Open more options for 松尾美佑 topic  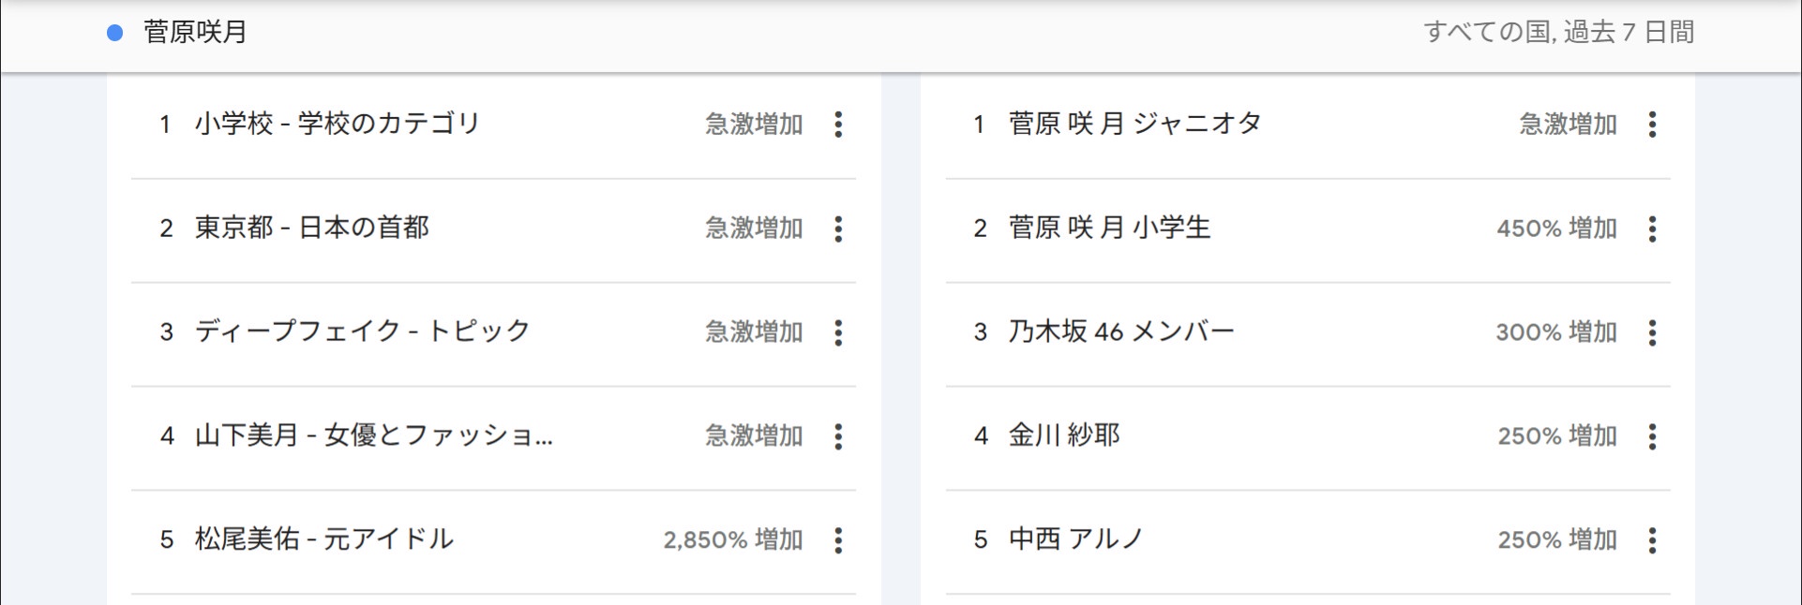pyautogui.click(x=838, y=540)
